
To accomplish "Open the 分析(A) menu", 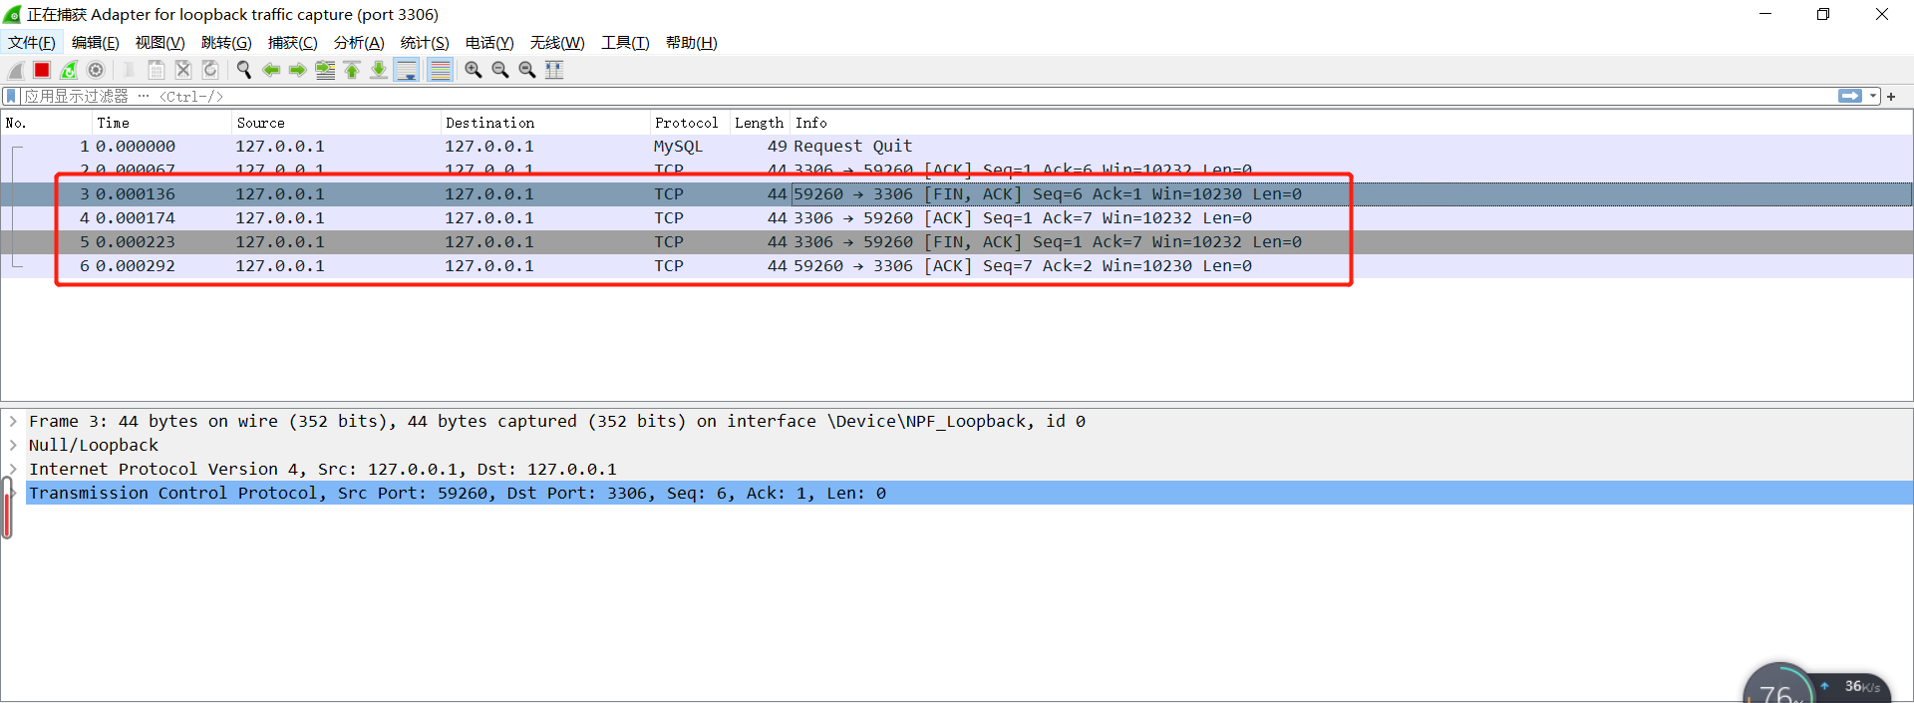I will (x=359, y=43).
